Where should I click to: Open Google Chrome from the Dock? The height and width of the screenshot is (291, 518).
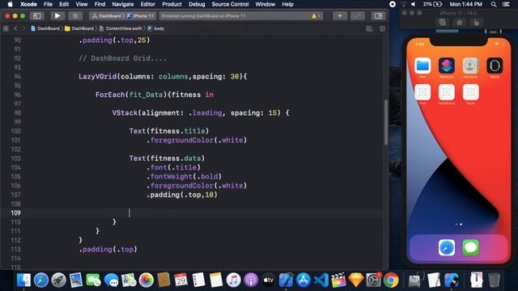[391, 280]
